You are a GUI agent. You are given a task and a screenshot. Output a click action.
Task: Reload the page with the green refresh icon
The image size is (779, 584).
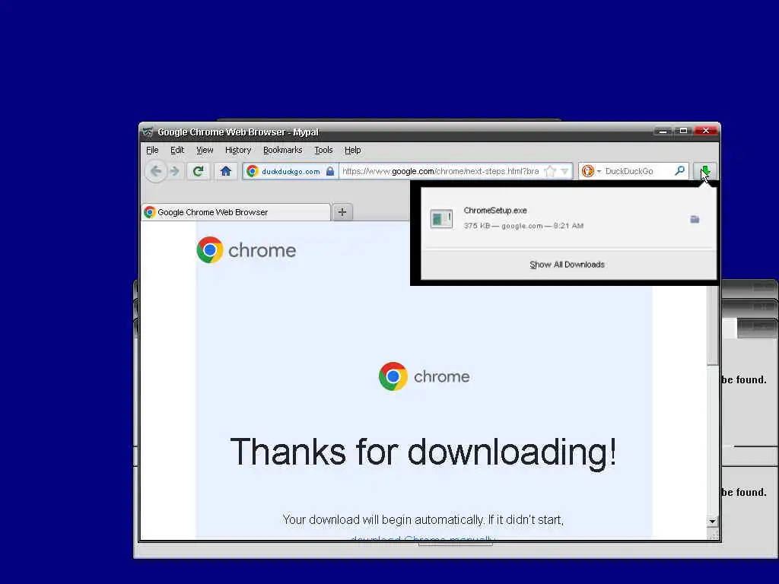pyautogui.click(x=199, y=171)
